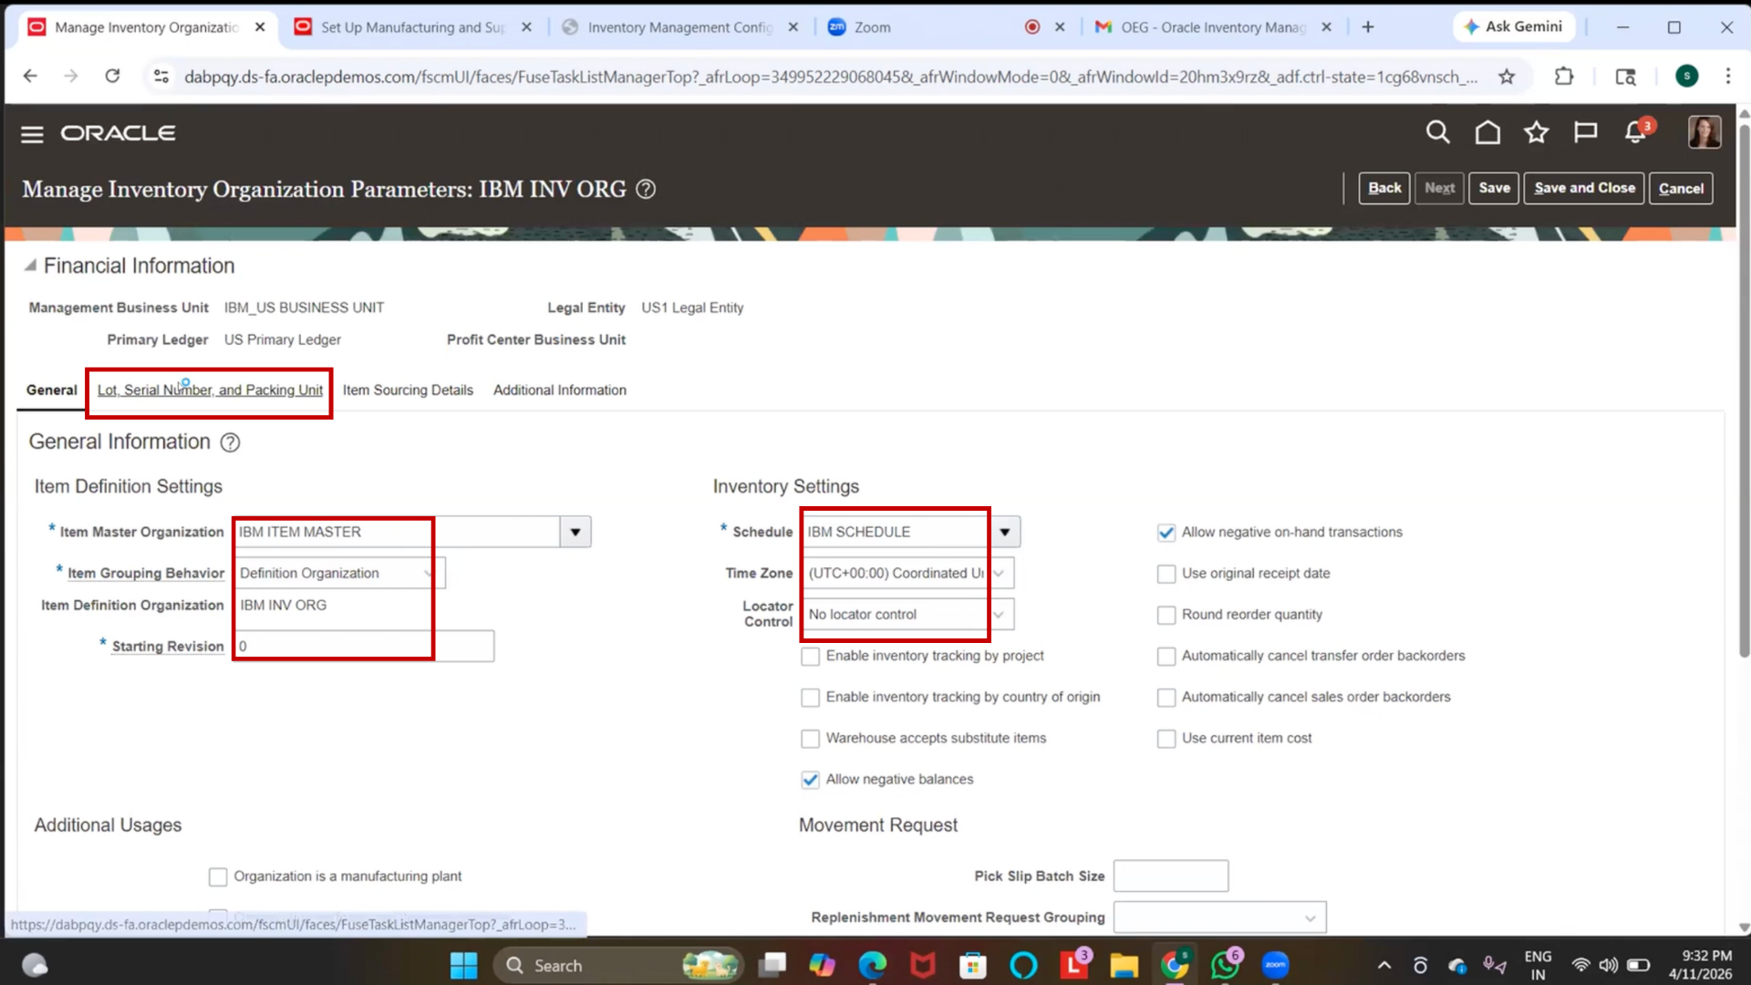Click the Save button
Viewport: 1751px width, 985px height.
click(1494, 188)
